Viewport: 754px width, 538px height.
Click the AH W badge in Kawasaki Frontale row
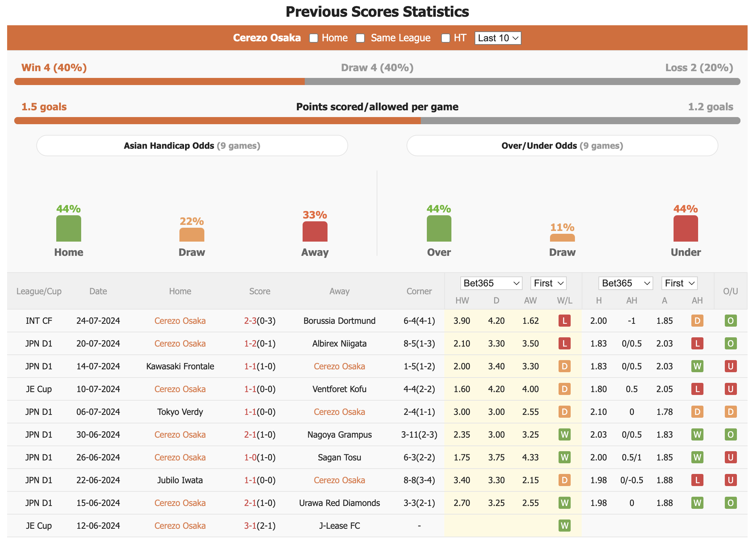click(x=697, y=366)
